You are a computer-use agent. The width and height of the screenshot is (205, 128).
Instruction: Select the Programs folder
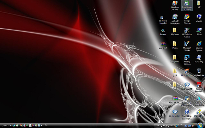pos(175,59)
